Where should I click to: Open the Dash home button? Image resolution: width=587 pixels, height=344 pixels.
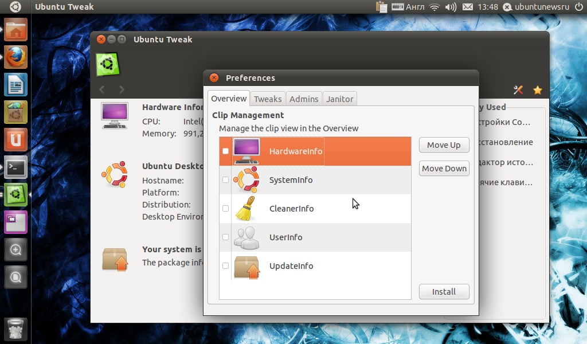pos(15,7)
